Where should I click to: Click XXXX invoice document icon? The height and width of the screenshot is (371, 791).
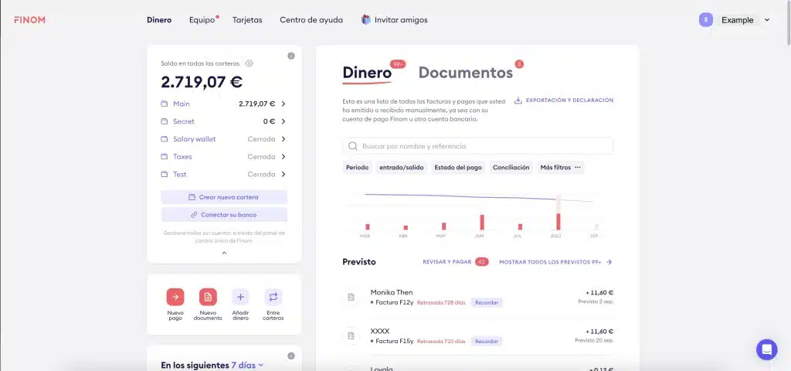coord(351,335)
